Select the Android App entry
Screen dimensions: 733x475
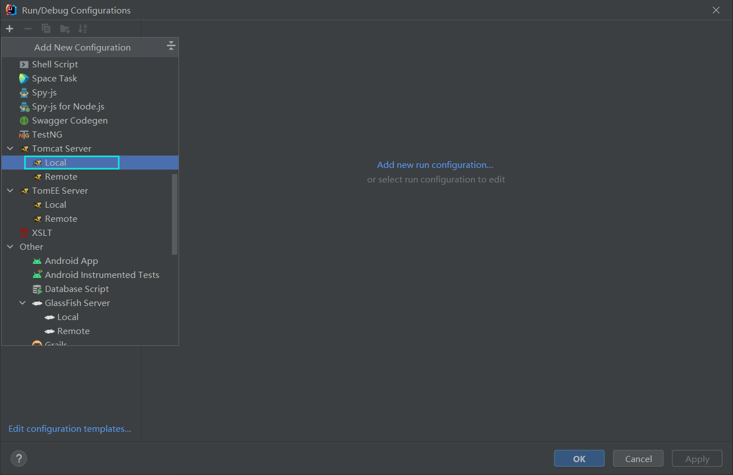[90, 261]
